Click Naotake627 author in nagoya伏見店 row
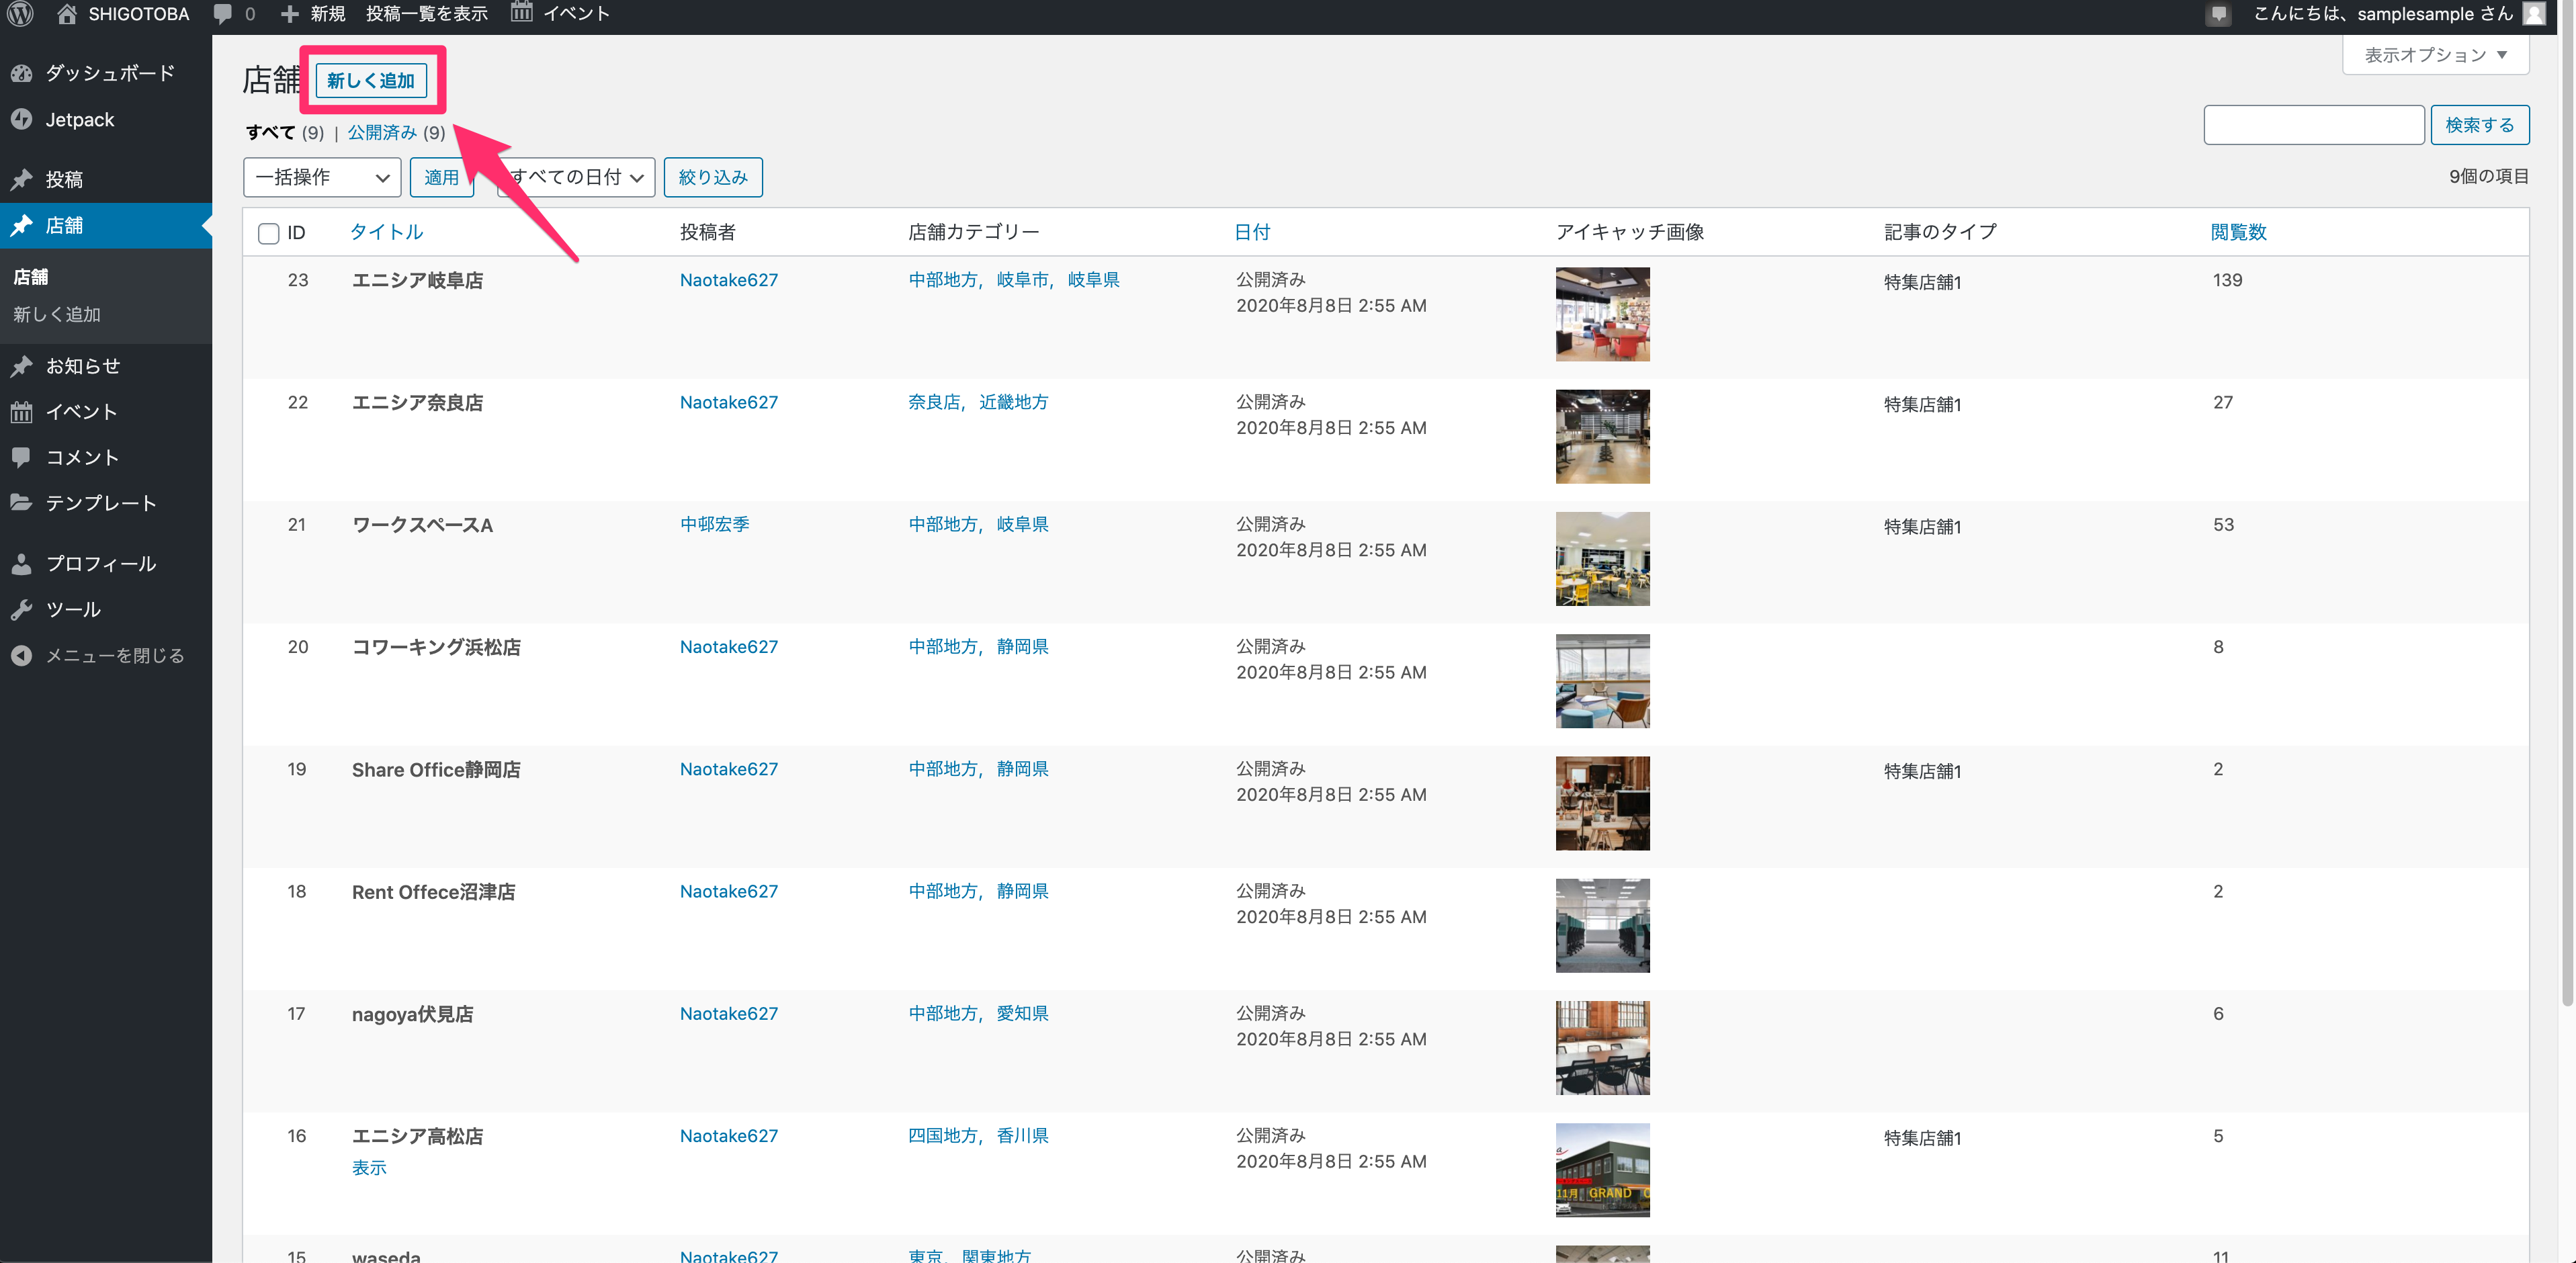Viewport: 2576px width, 1263px height. [x=729, y=1014]
